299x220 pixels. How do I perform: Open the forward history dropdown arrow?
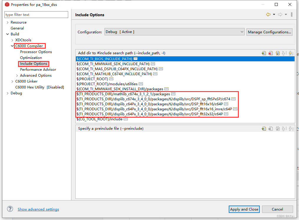tap(286, 14)
